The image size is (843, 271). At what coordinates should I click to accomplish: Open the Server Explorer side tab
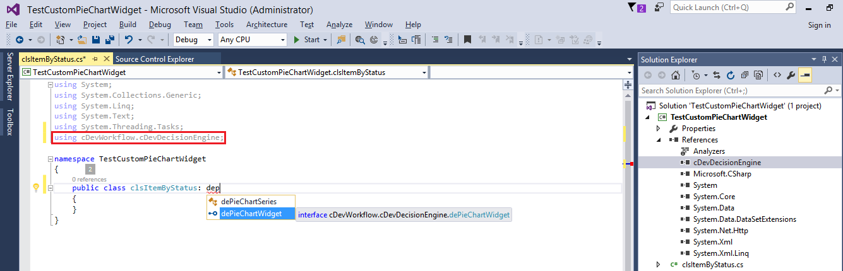tap(9, 78)
